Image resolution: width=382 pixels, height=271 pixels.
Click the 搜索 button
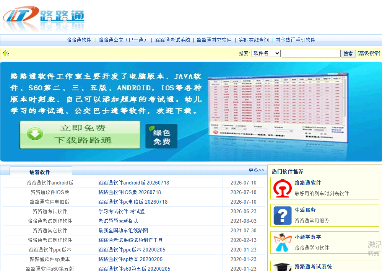click(x=348, y=54)
